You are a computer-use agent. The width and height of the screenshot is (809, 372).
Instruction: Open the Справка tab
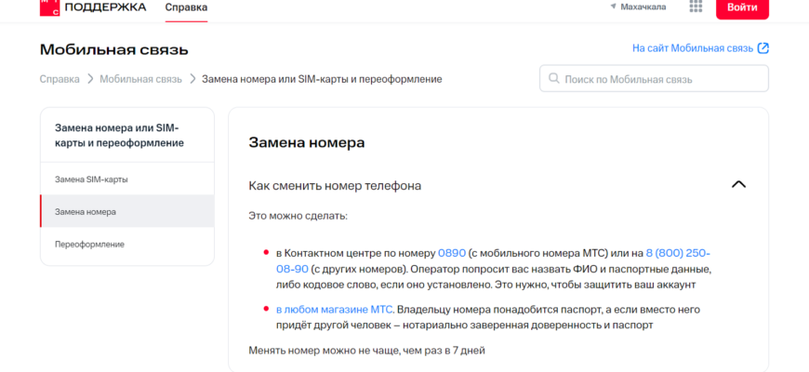click(x=186, y=7)
